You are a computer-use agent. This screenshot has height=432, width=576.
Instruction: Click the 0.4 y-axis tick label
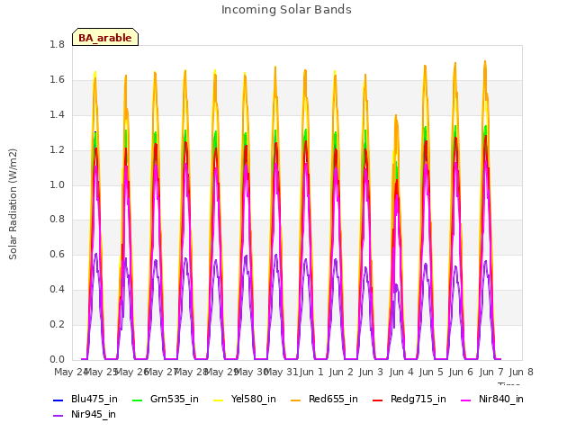coord(57,290)
